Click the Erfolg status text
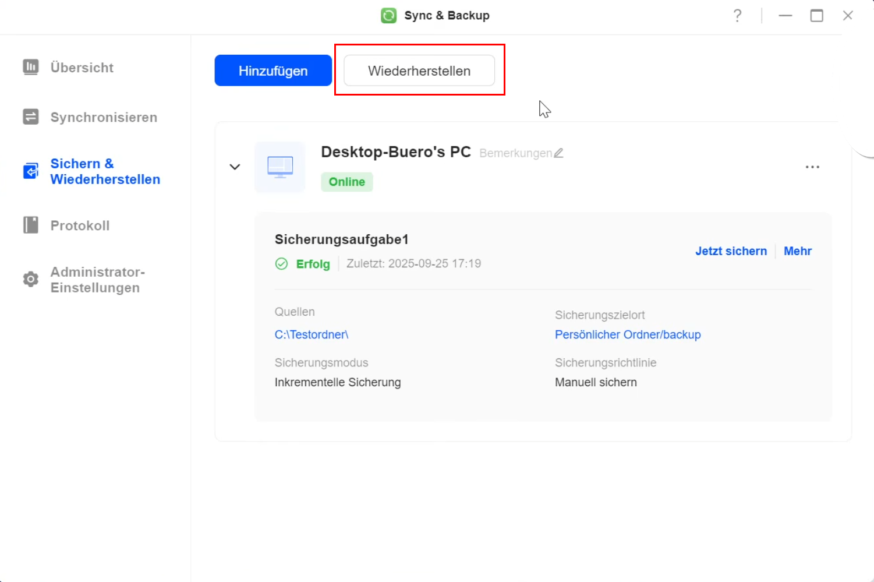Viewport: 874px width, 582px height. point(313,264)
